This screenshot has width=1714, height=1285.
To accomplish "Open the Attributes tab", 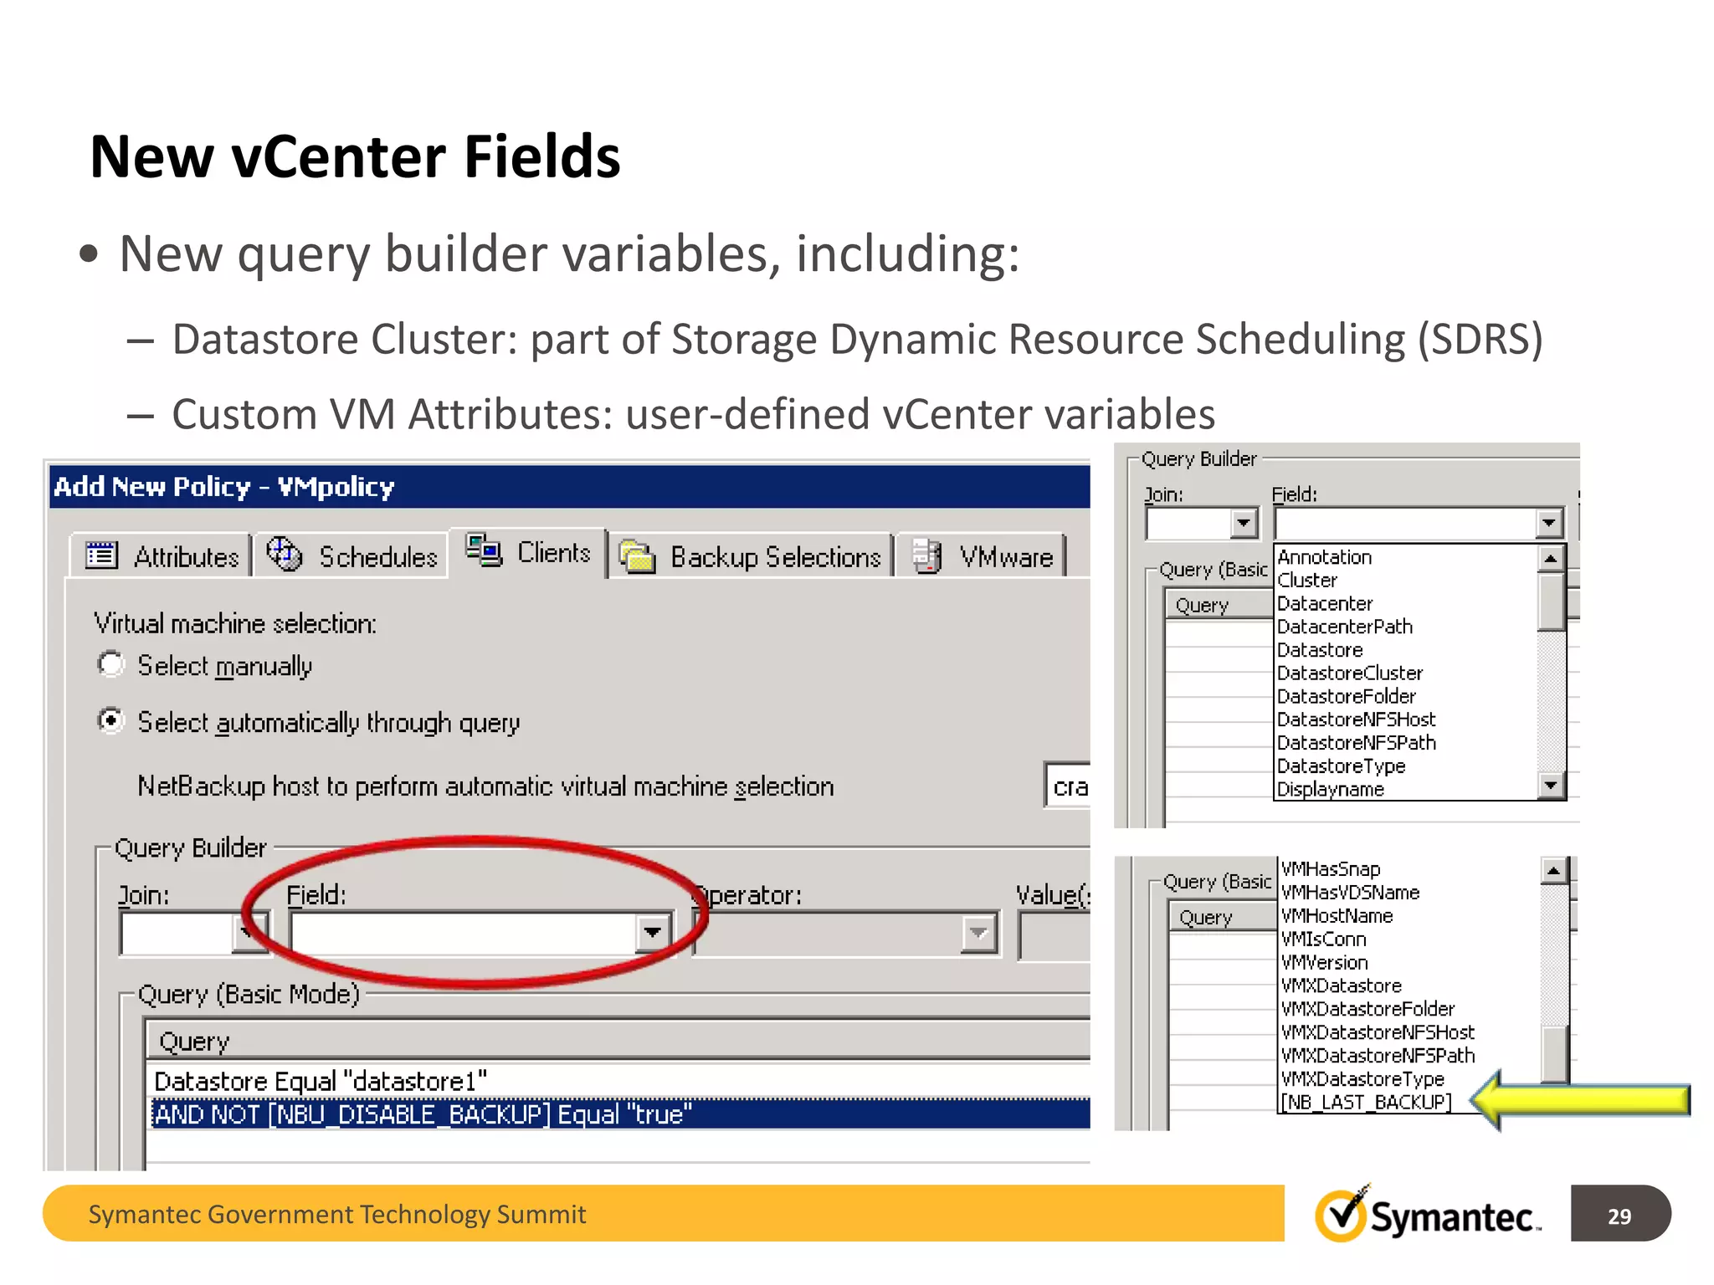I will [161, 555].
